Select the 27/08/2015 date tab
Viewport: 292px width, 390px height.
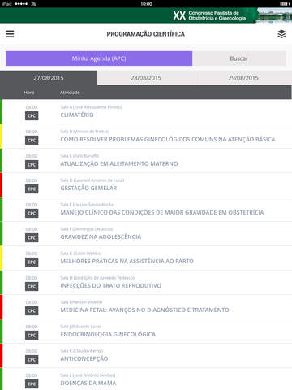49,78
